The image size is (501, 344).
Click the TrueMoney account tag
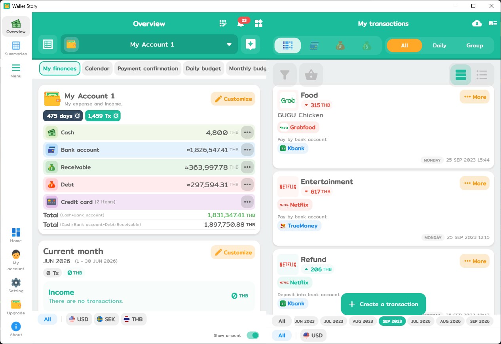(299, 226)
